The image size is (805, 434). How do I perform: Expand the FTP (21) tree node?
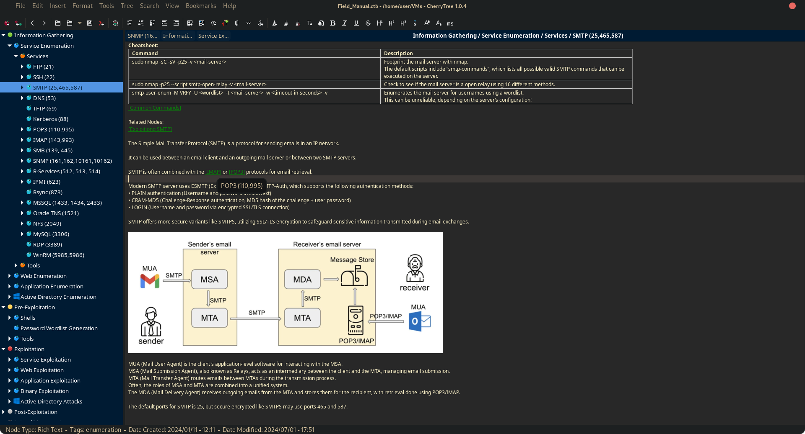(x=22, y=67)
